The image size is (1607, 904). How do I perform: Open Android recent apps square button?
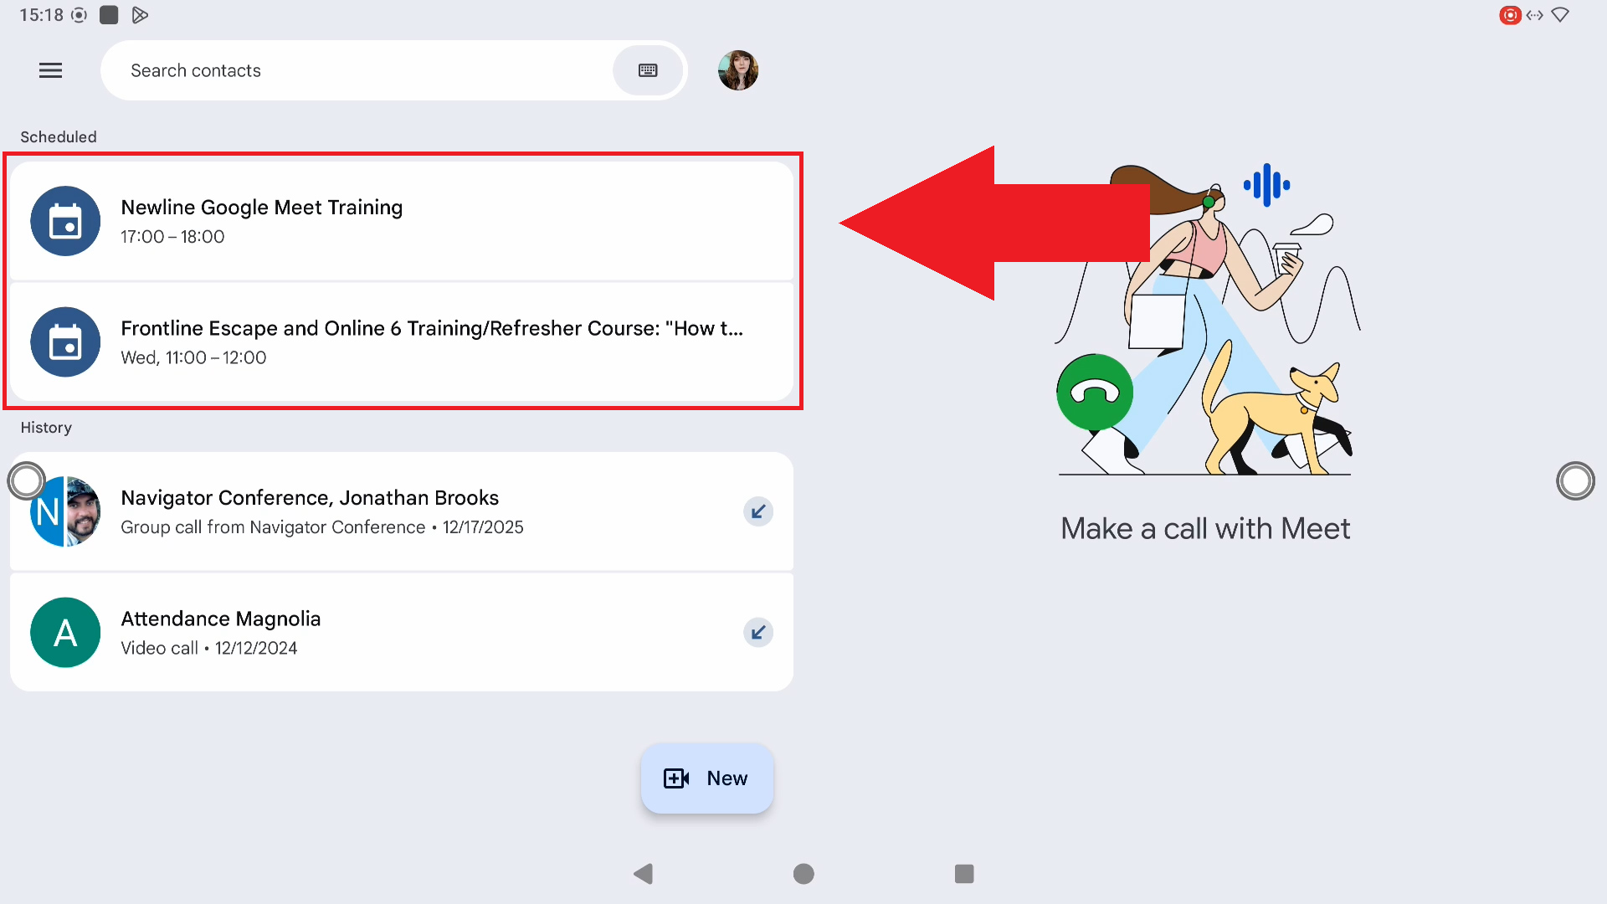tap(964, 874)
